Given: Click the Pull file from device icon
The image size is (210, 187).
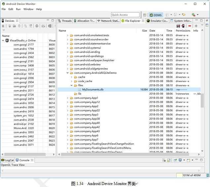Looking at the screenshot, I should (178, 26).
